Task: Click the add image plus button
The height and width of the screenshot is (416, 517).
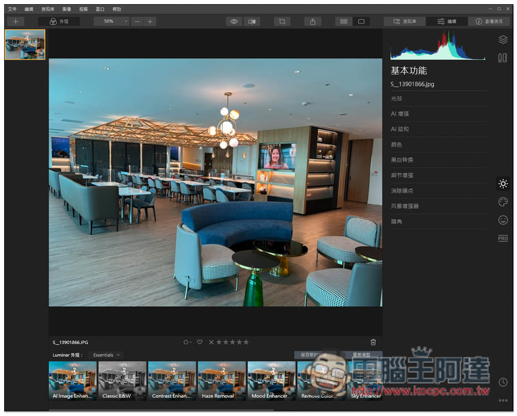Action: [x=16, y=21]
